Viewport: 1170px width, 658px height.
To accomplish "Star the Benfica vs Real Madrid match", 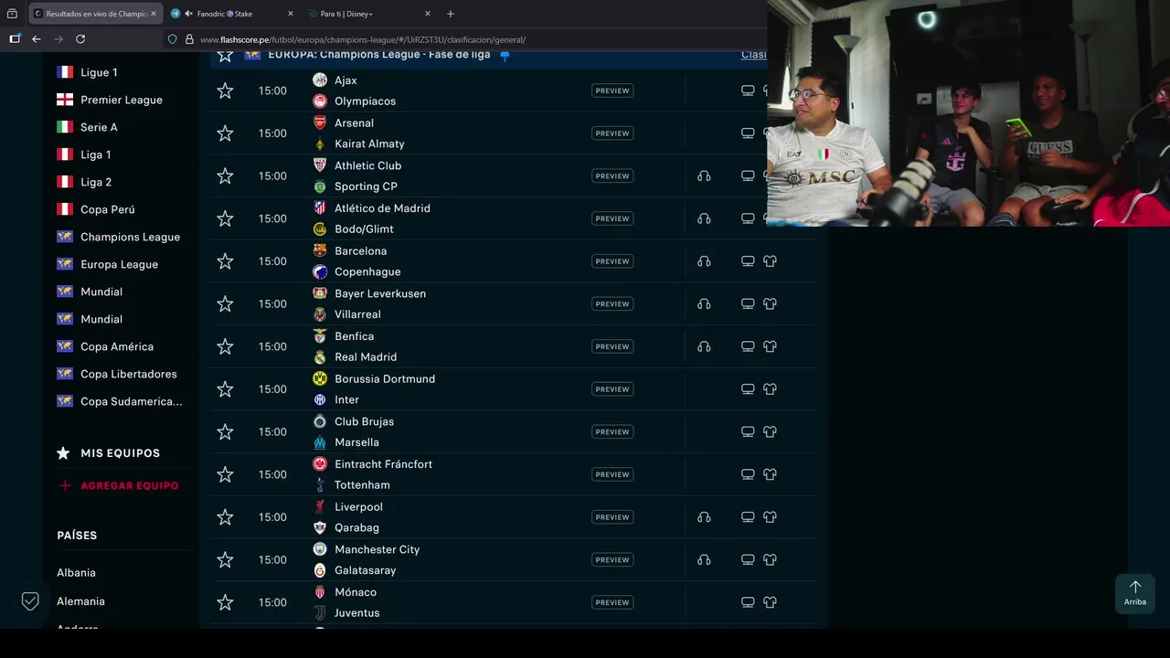I will [x=225, y=346].
